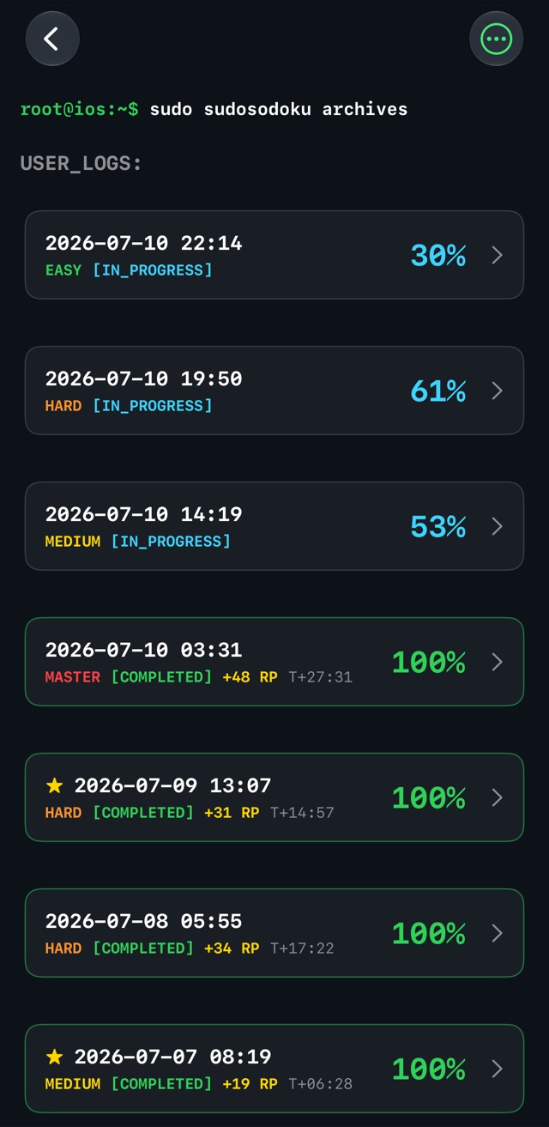The width and height of the screenshot is (549, 1127).
Task: Tap the star on 2026-07-07 08:19 entry
Action: click(55, 1056)
